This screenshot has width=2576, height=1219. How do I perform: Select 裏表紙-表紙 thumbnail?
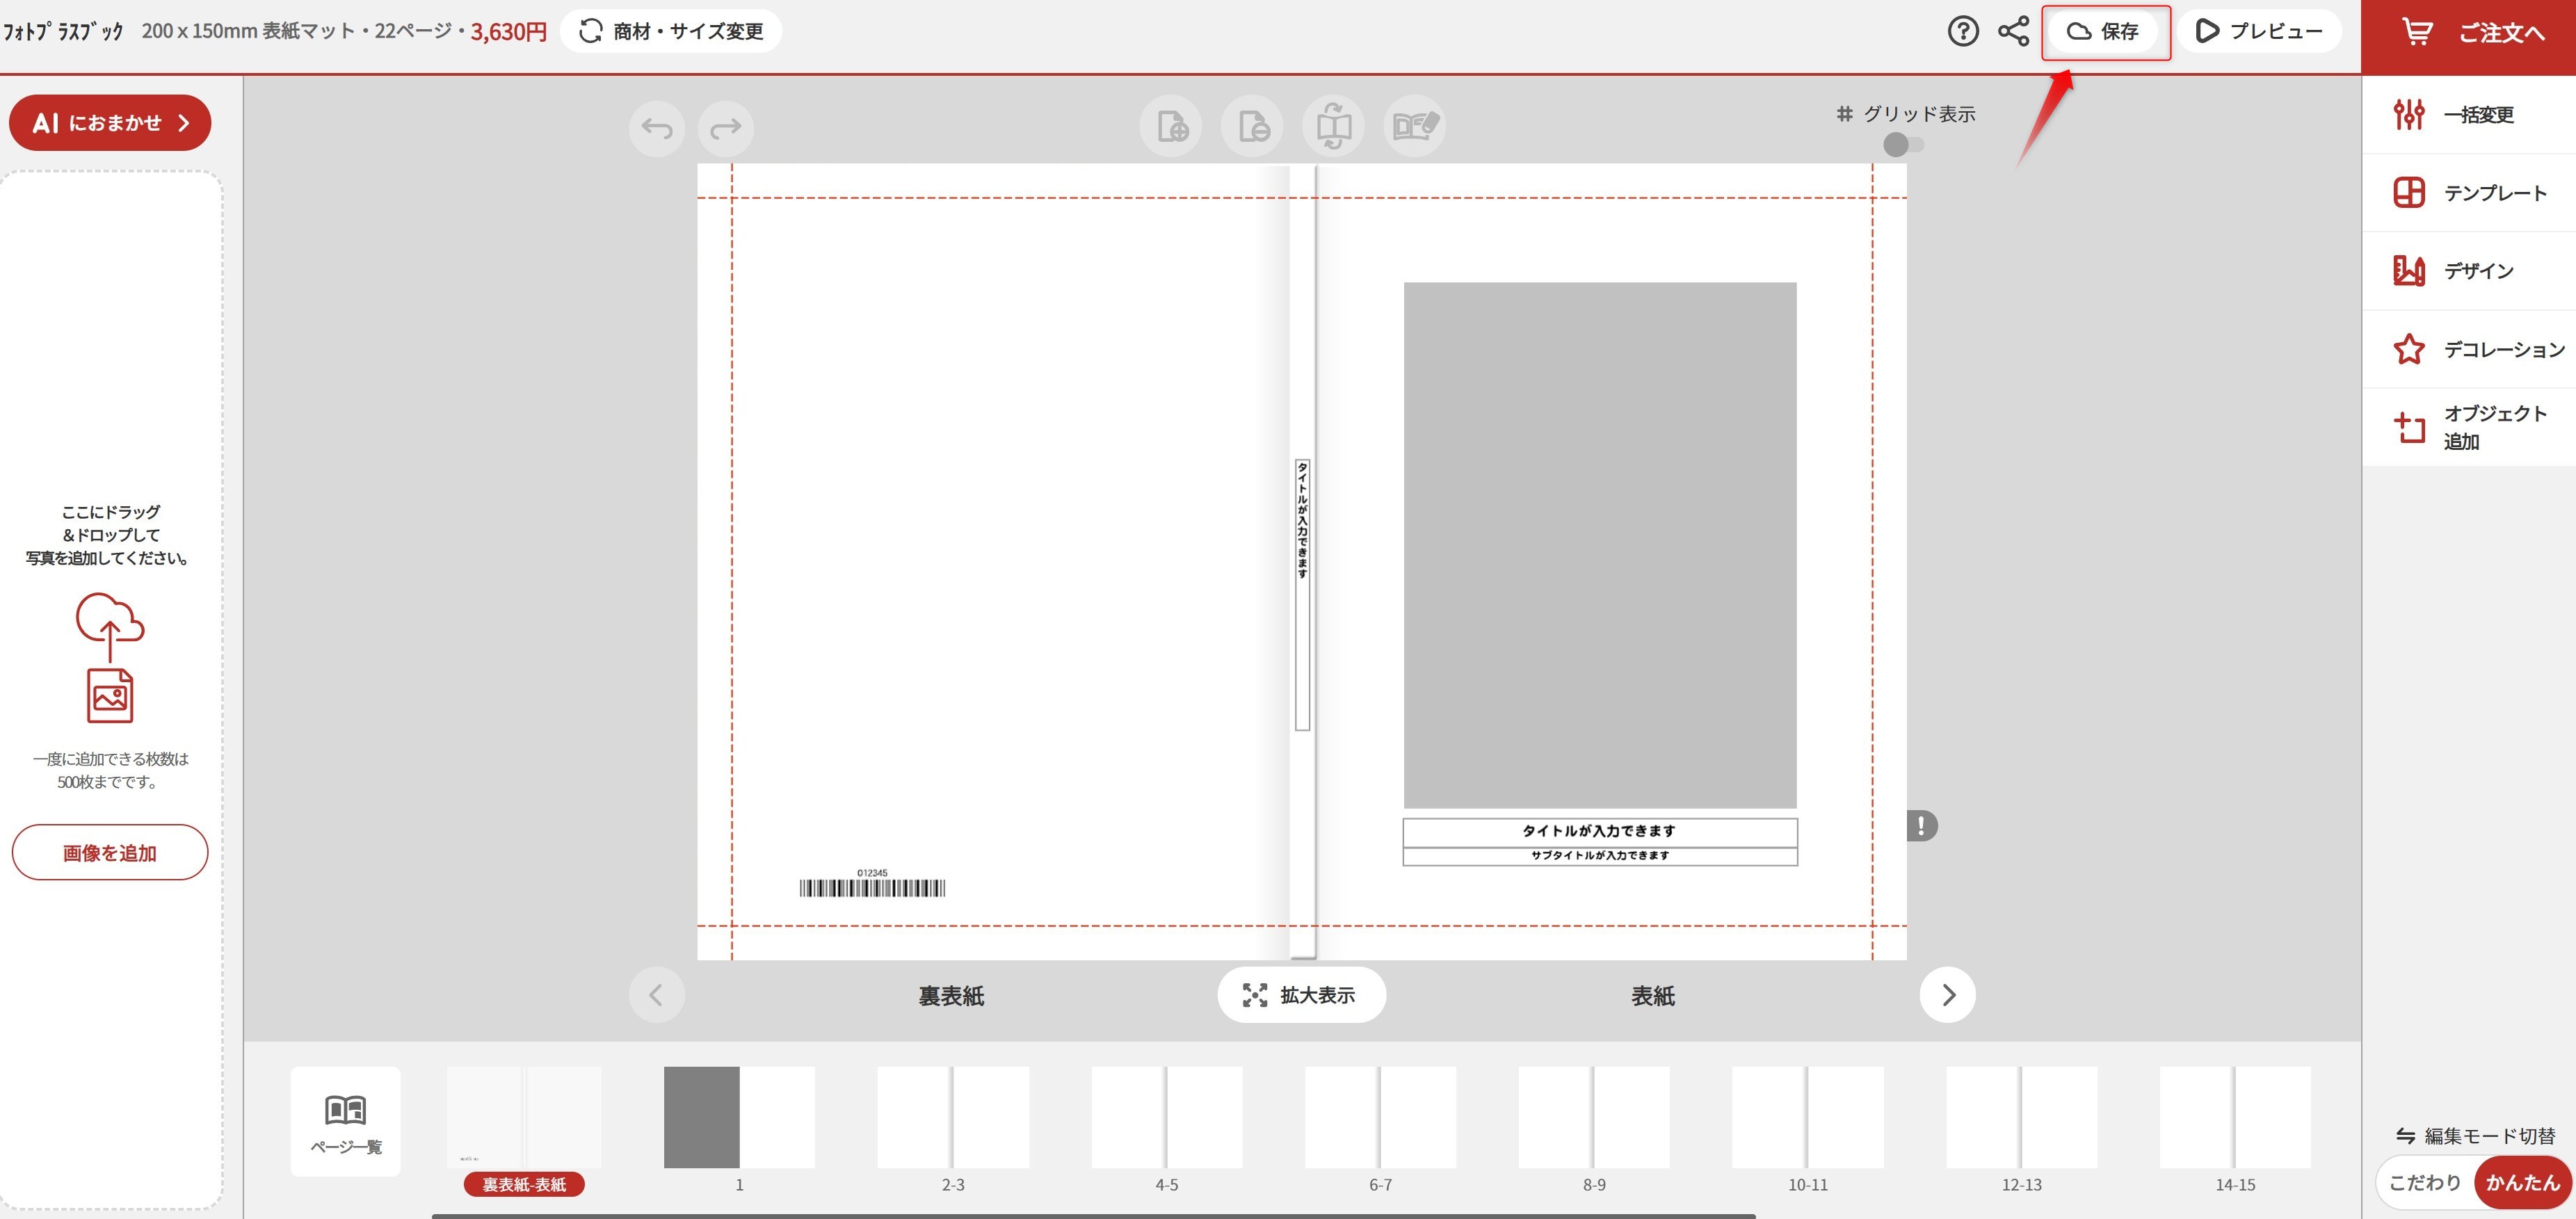point(524,1117)
